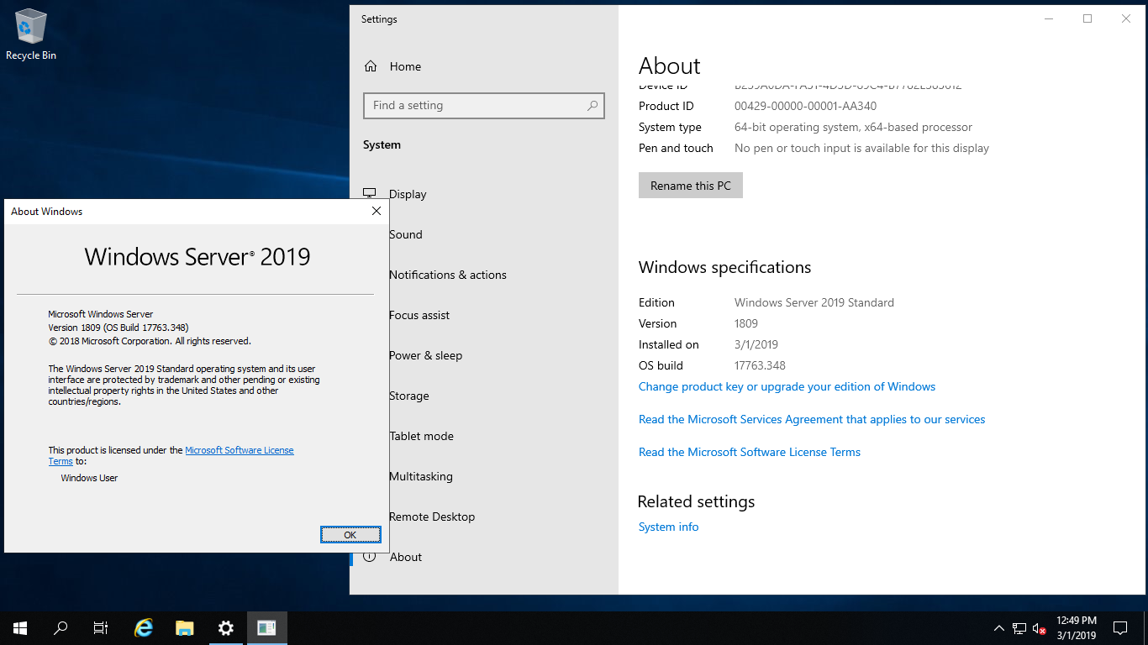Go to Settings Home page label
Image resolution: width=1148 pixels, height=645 pixels.
point(405,66)
